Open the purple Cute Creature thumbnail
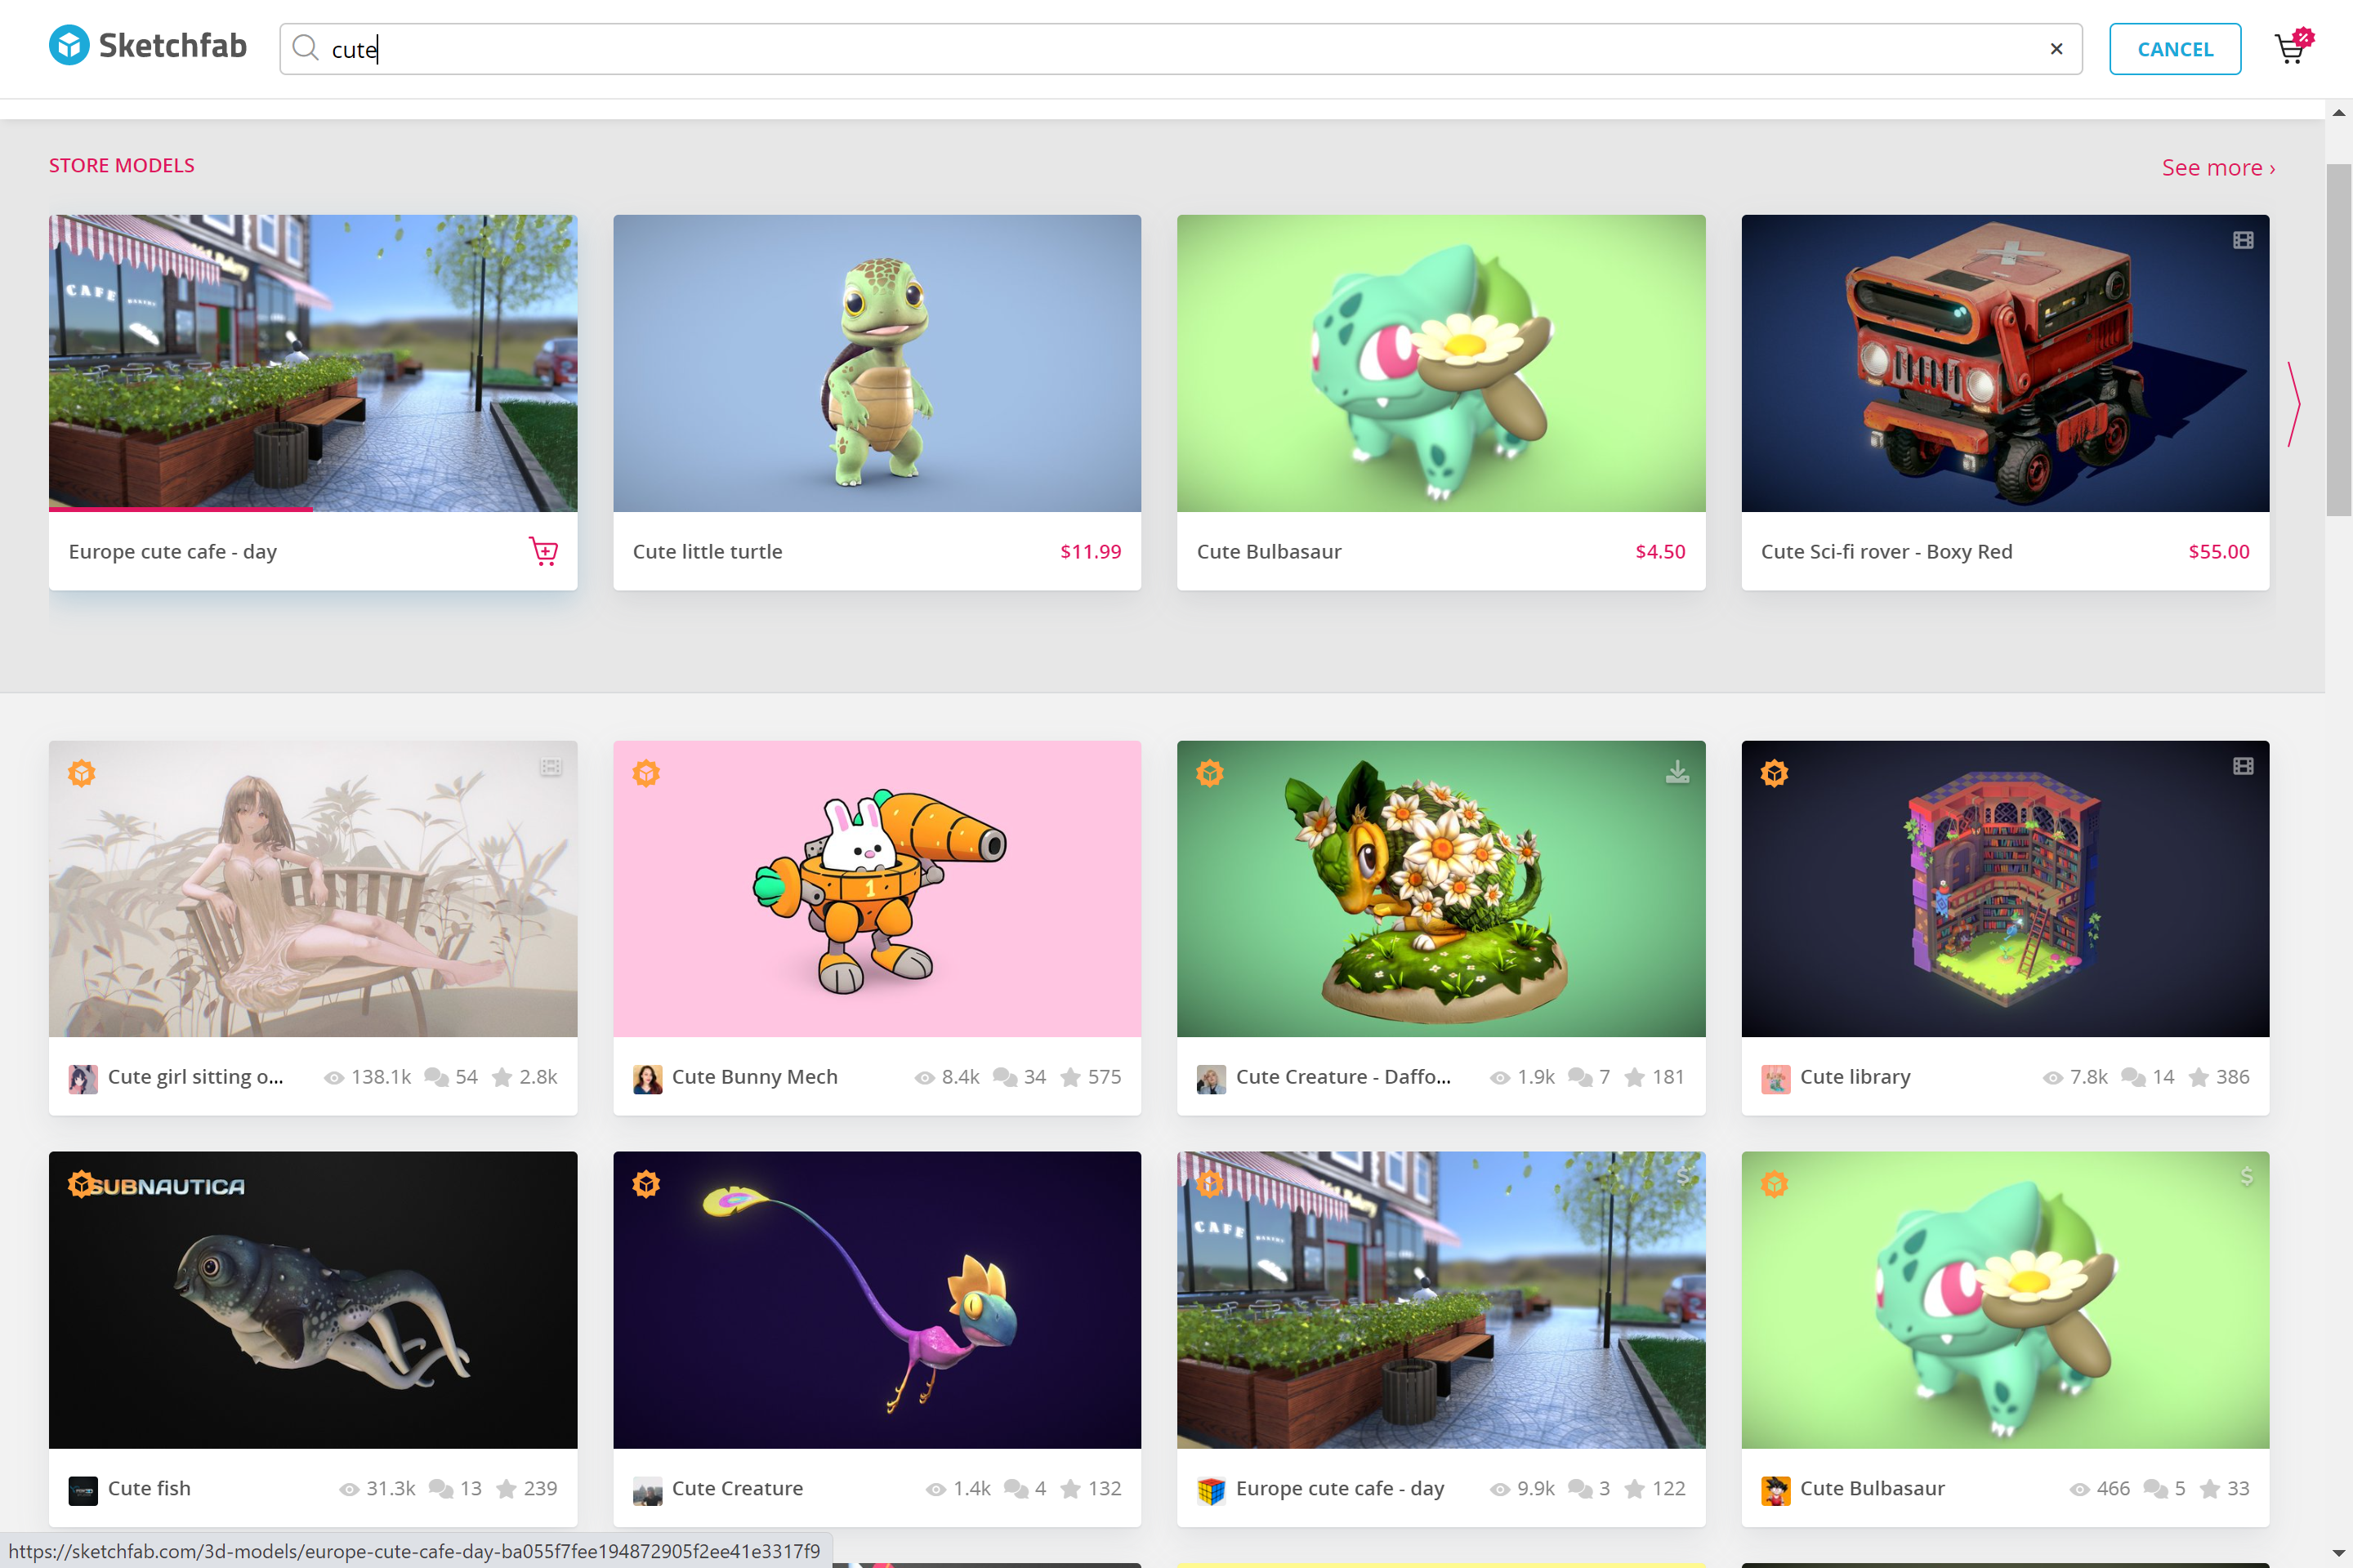This screenshot has height=1568, width=2353. [x=877, y=1300]
